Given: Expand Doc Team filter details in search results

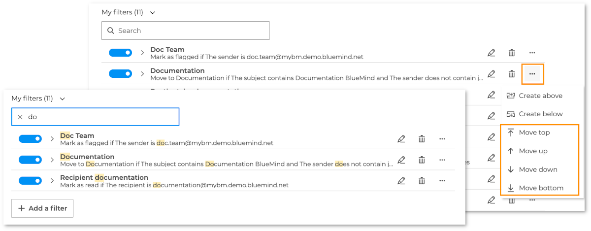Looking at the screenshot, I should pos(52,139).
